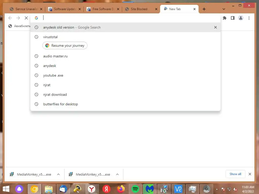Viewport: 259px width, 194px height.
Task: Click Show all downloads button
Action: 235,174
